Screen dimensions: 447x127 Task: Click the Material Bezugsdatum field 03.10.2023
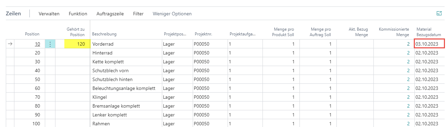(430, 44)
